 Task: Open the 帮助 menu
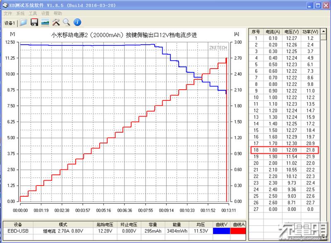58,14
